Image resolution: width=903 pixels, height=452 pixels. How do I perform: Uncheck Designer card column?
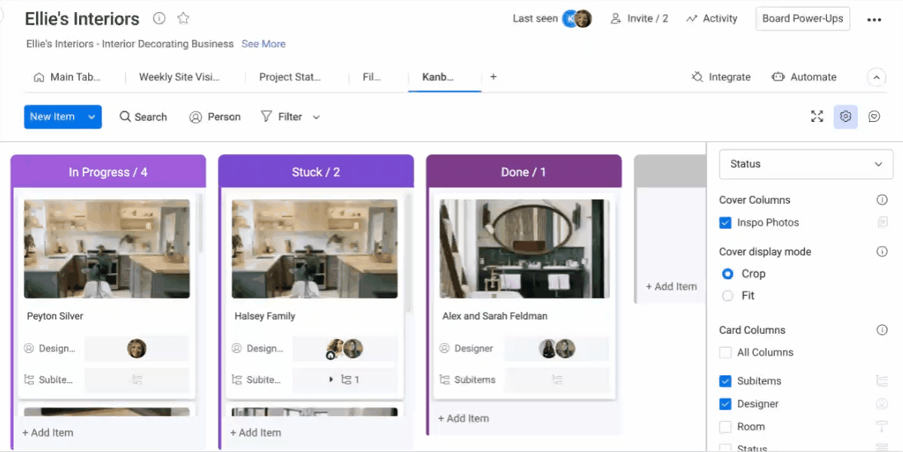point(725,404)
